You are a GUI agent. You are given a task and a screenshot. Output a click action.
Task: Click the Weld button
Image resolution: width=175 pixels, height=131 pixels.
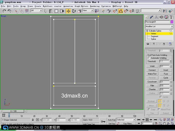[152, 66]
